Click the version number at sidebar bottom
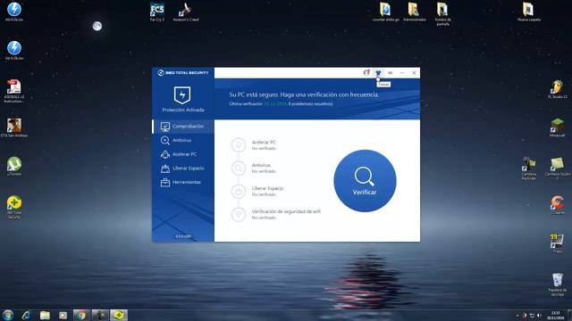This screenshot has height=321, width=572. point(183,236)
